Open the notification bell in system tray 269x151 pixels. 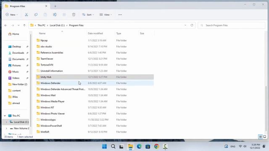[264, 146]
